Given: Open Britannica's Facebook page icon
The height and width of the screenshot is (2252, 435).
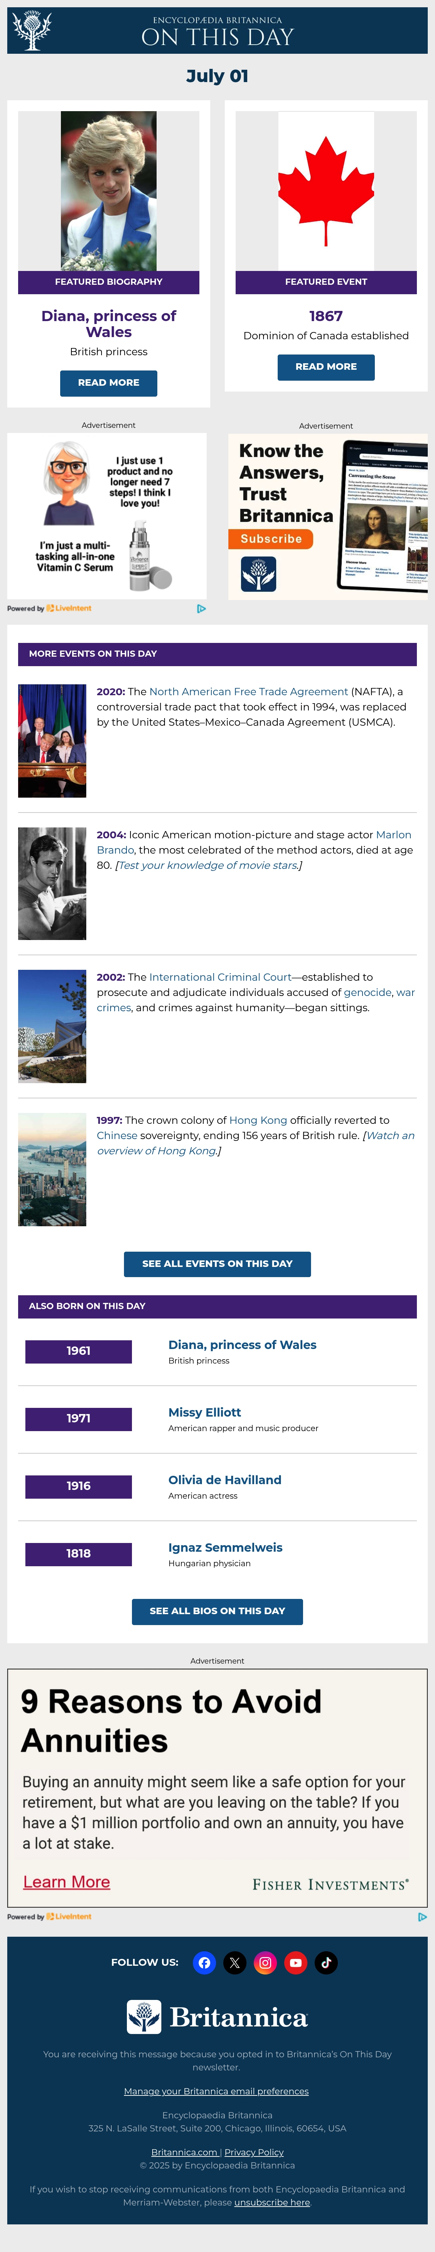Looking at the screenshot, I should coord(204,1963).
